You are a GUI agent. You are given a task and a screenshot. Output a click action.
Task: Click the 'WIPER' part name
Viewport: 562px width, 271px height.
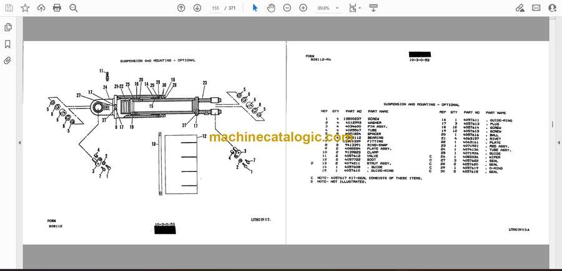pyautogui.click(x=495, y=158)
